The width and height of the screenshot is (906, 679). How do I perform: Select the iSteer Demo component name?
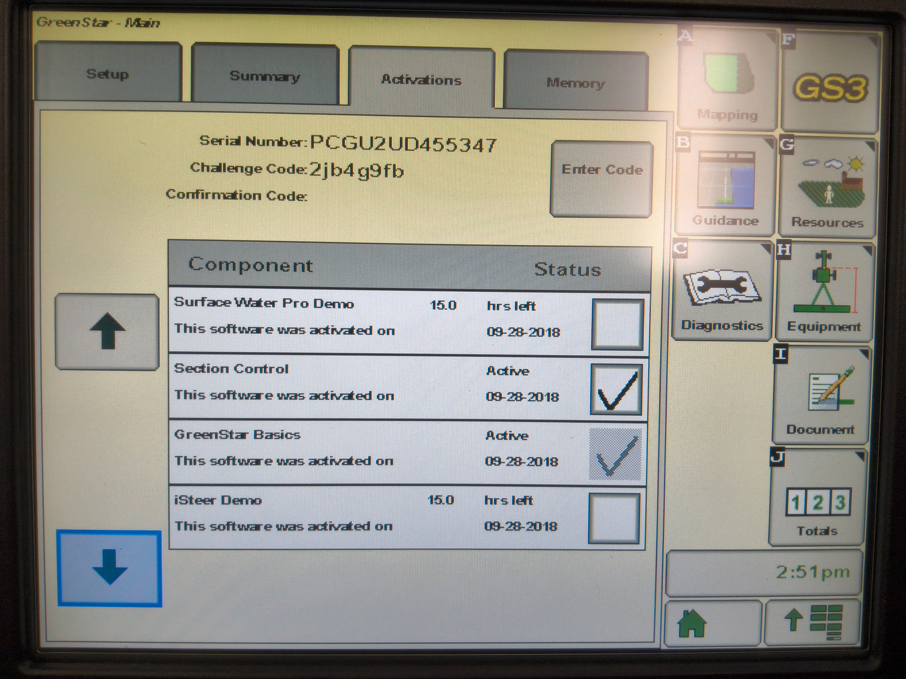[218, 500]
